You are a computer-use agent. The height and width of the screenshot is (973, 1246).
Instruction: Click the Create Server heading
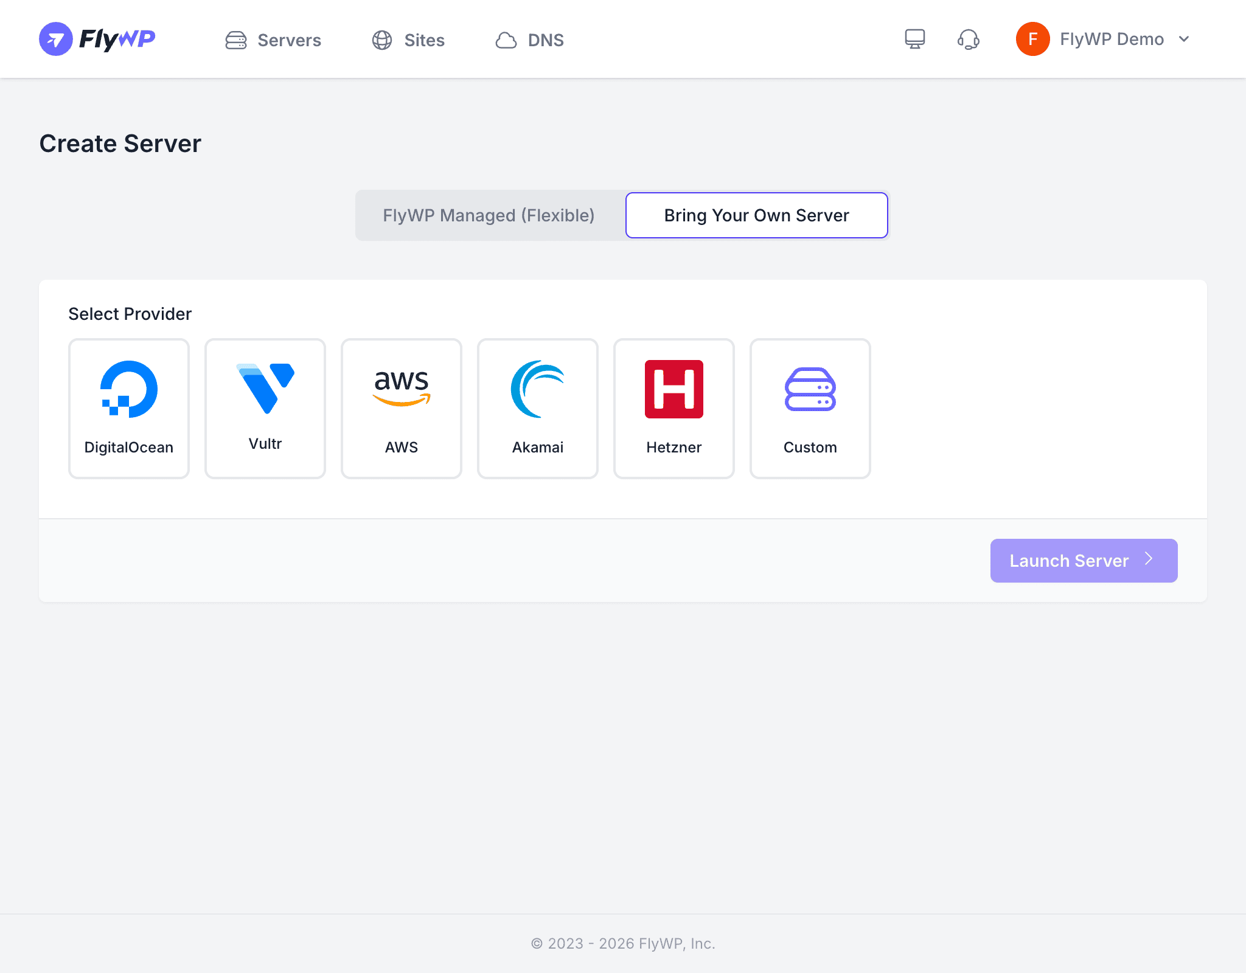pos(120,144)
